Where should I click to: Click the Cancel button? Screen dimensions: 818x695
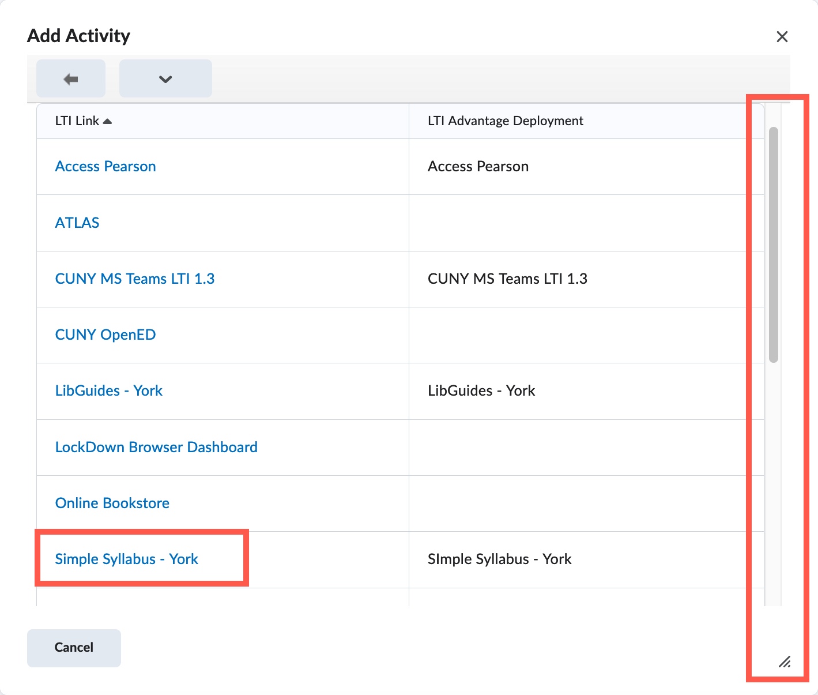click(74, 648)
